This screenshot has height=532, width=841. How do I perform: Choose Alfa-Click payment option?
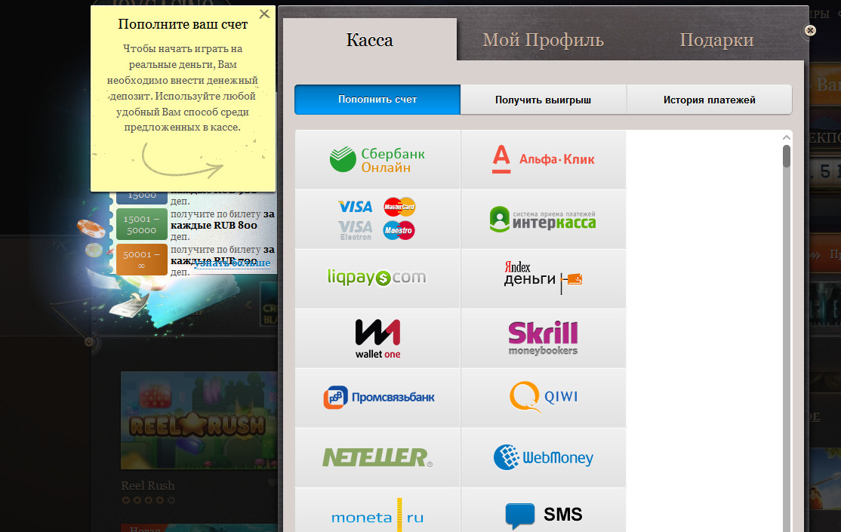(x=544, y=159)
